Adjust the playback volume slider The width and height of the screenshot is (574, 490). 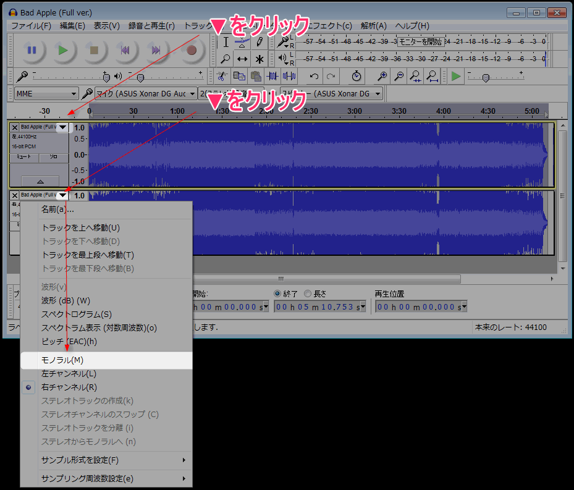point(140,78)
